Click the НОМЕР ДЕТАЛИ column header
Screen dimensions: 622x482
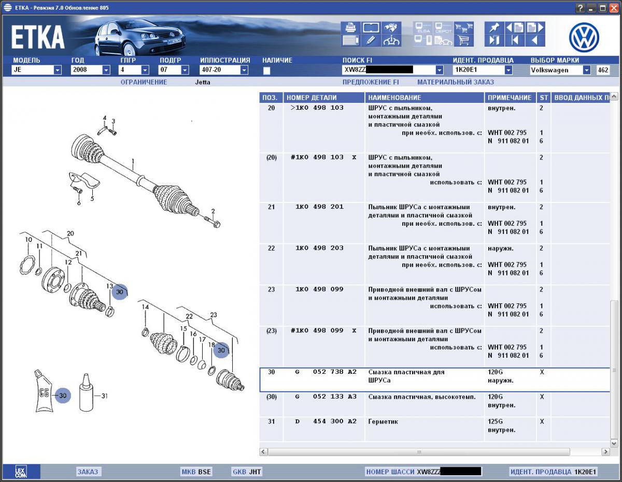click(x=324, y=97)
